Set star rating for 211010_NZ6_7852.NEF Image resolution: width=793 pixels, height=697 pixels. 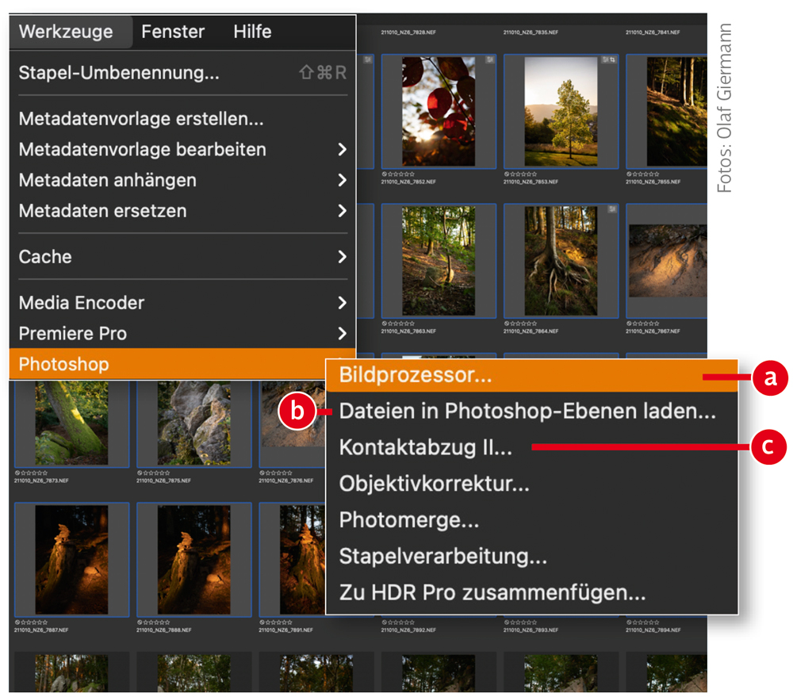(x=401, y=174)
